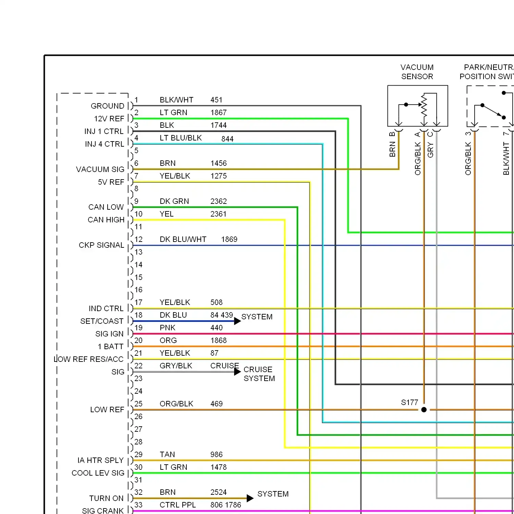Select circuit number 1867
Viewport: 514px width, 514px height.
click(219, 112)
